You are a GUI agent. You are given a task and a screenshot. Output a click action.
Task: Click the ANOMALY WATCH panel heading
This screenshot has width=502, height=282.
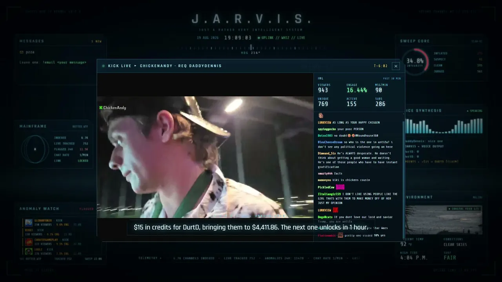coord(39,209)
